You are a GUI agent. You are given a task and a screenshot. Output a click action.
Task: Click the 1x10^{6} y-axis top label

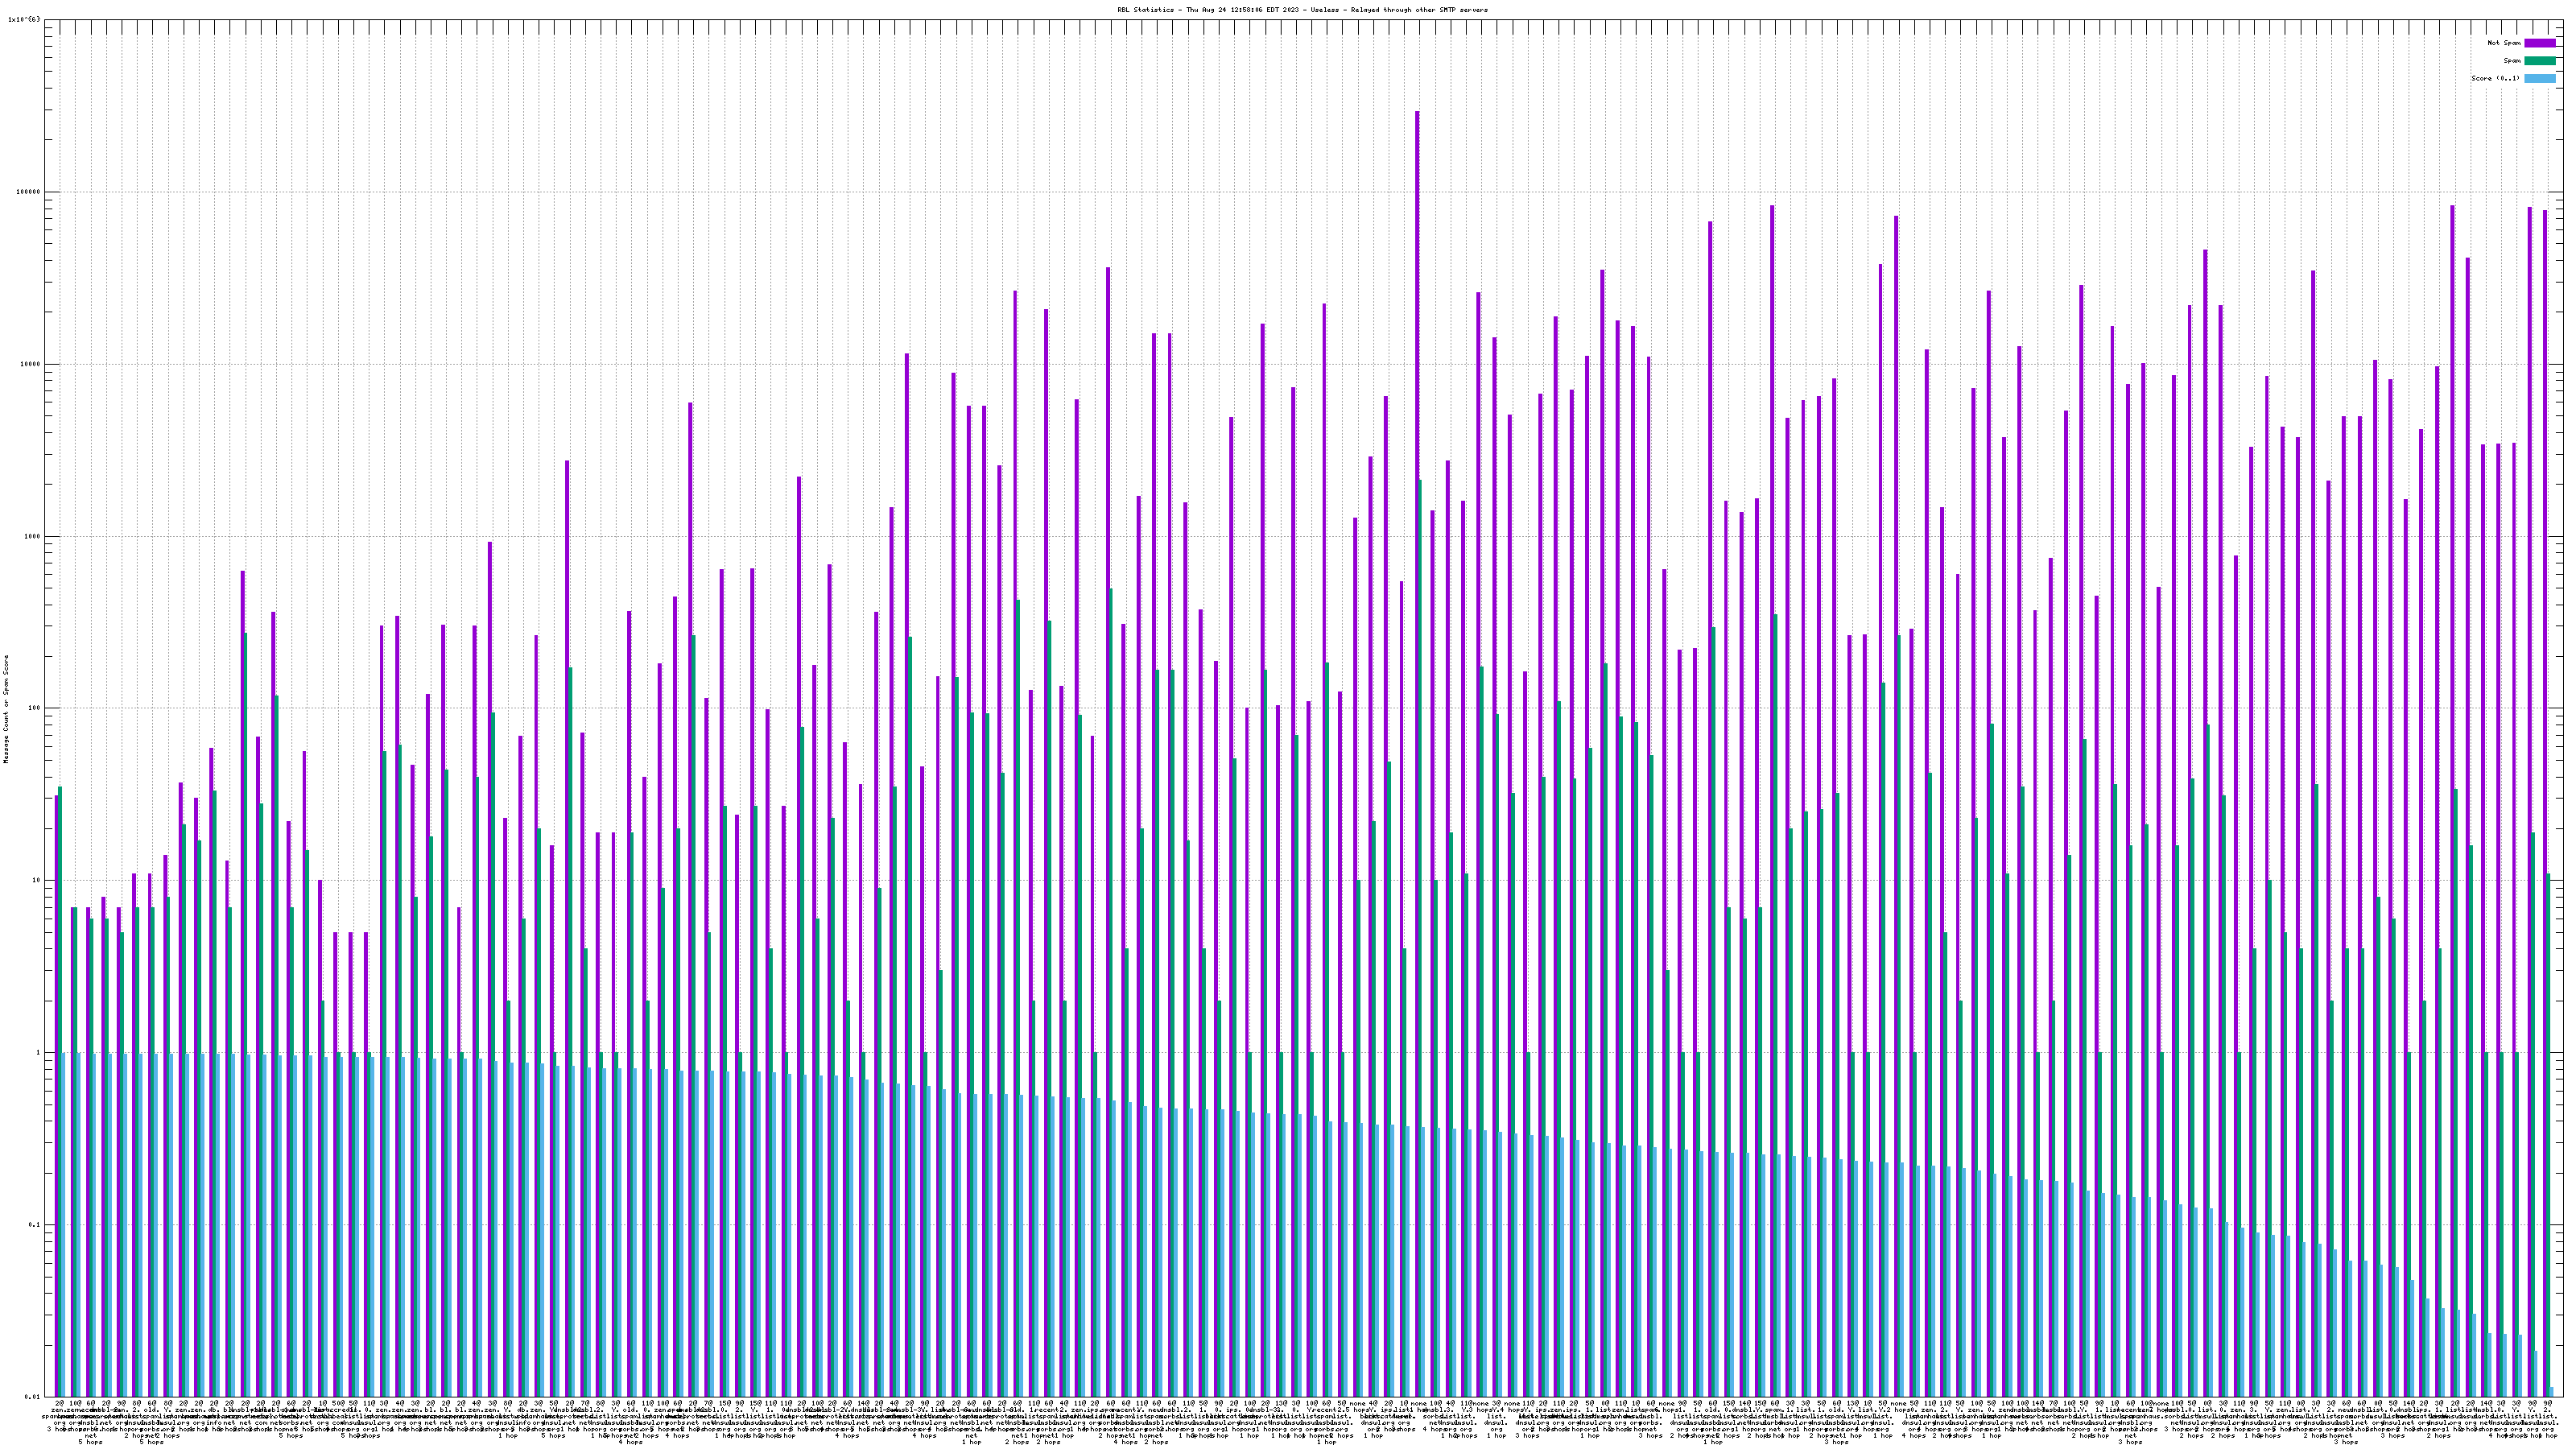click(x=25, y=19)
